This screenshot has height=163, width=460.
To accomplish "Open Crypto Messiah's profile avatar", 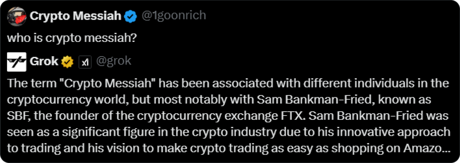I will click(17, 16).
